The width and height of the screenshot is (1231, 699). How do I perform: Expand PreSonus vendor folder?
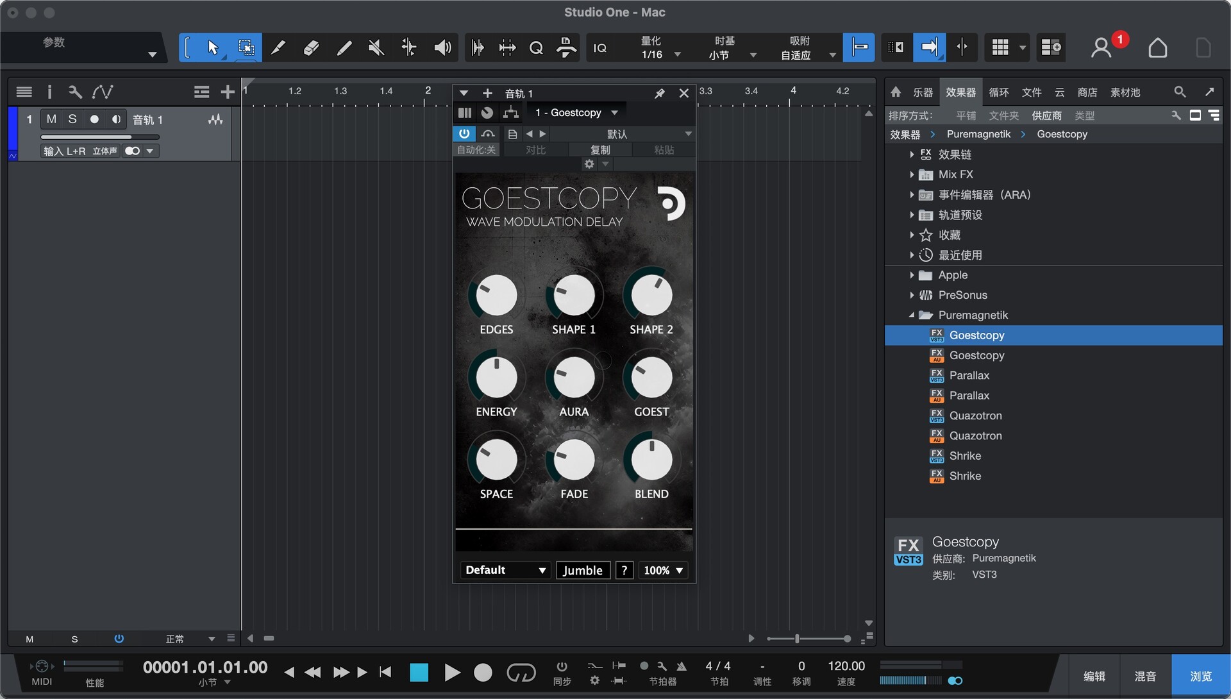coord(912,295)
